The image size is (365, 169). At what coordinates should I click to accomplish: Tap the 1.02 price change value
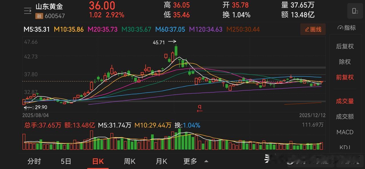click(95, 15)
